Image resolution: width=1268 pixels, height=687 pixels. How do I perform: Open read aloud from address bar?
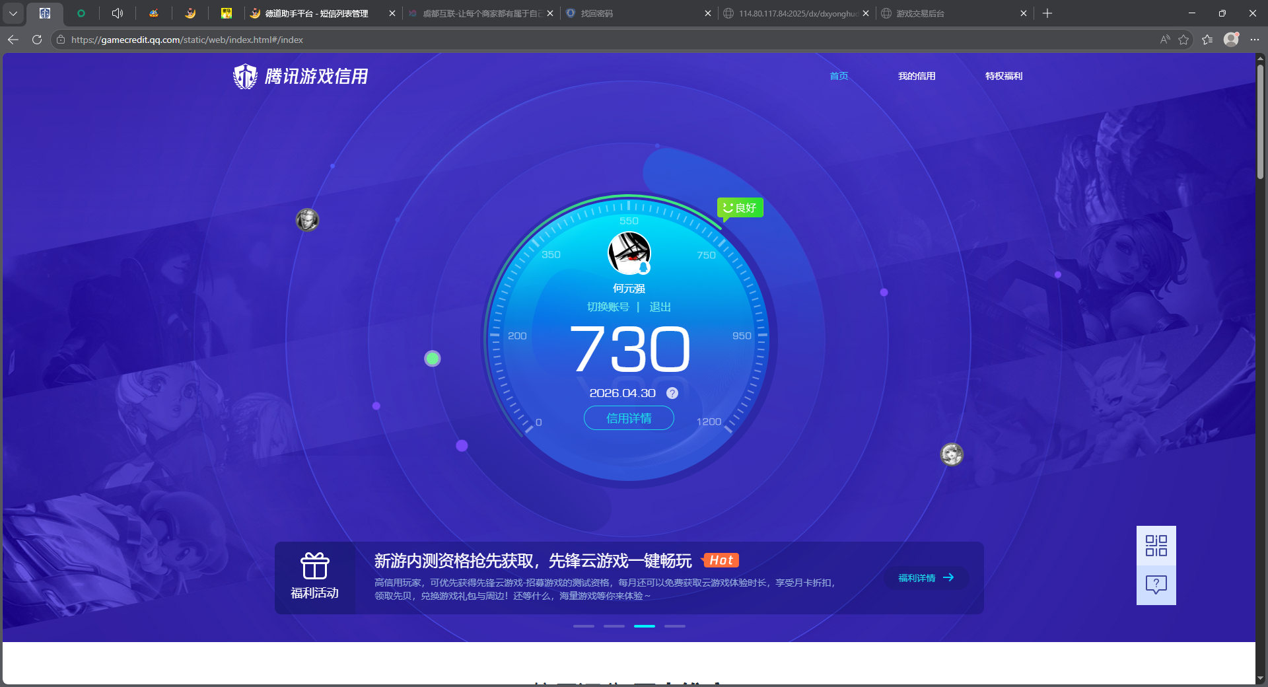[x=1165, y=40]
